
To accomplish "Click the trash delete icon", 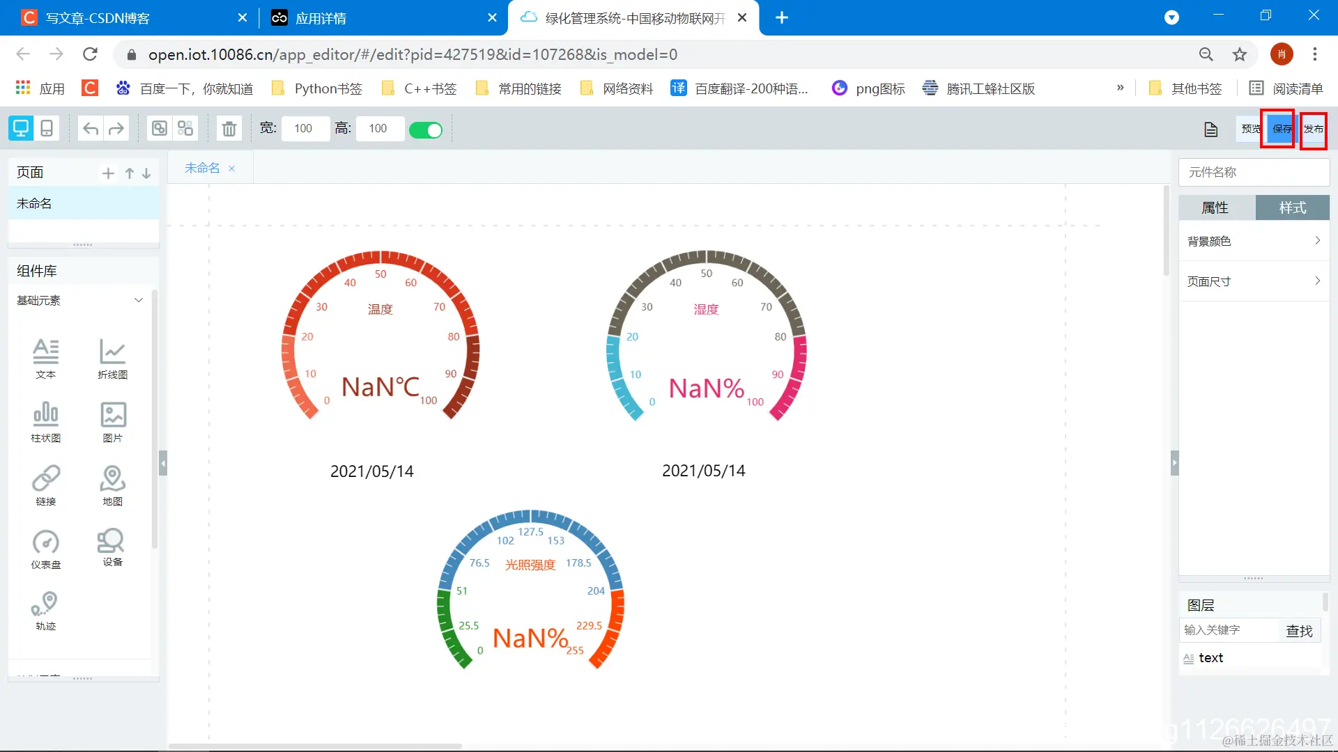I will click(x=229, y=129).
